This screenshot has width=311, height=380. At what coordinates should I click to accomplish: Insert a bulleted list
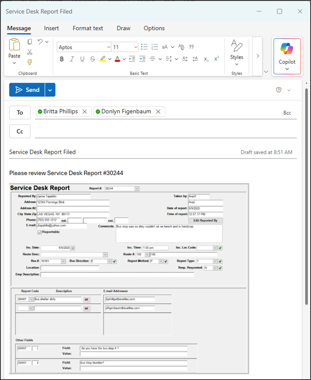[x=144, y=47]
